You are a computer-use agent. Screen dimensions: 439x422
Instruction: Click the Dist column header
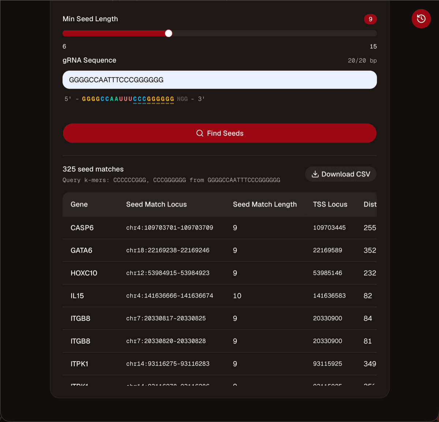coord(370,204)
